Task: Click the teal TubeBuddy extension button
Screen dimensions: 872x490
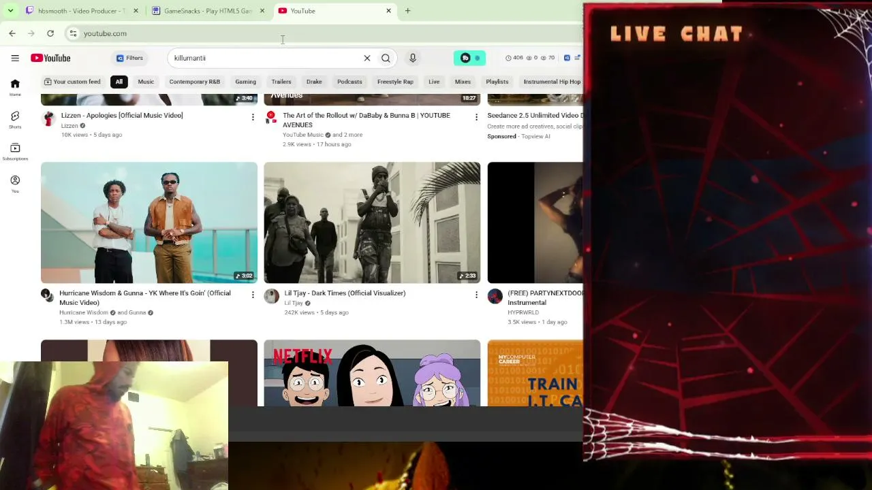Action: [x=469, y=58]
